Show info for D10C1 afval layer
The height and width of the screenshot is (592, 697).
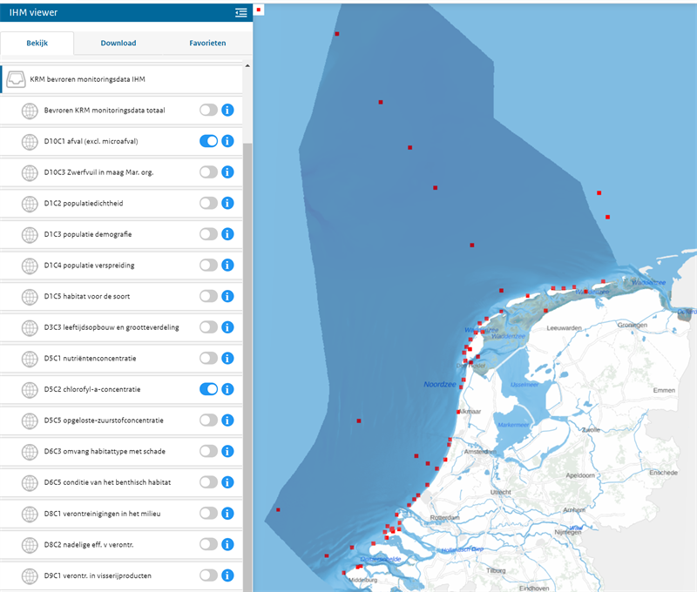coord(227,141)
